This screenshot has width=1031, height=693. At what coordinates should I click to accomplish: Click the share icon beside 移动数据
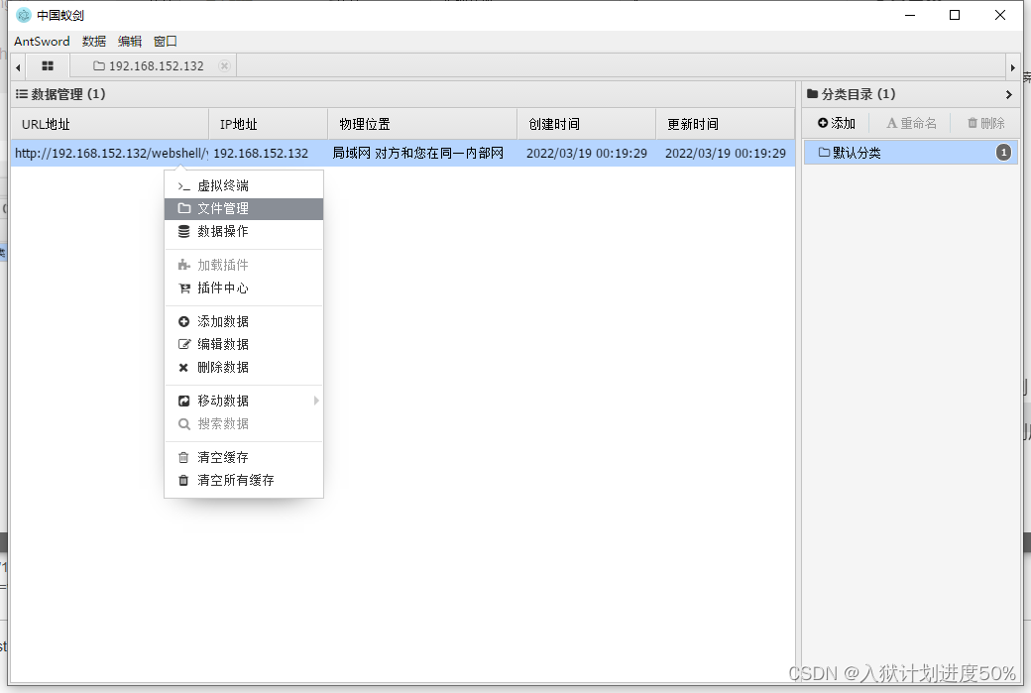click(184, 402)
